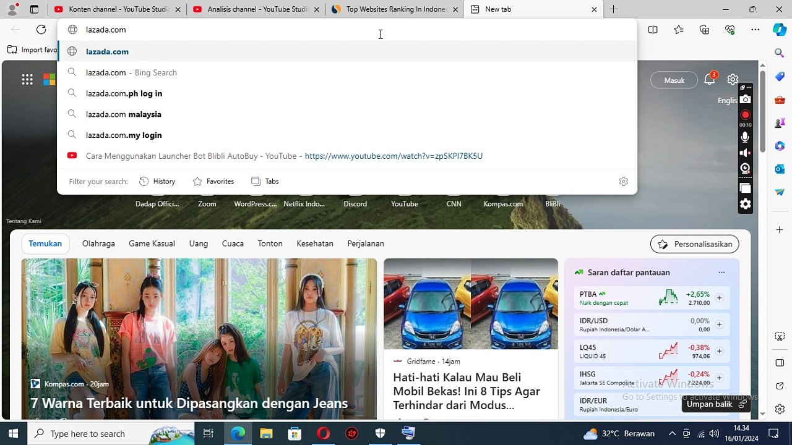792x445 pixels.
Task: Add a sidebar app with plus icon
Action: [780, 230]
